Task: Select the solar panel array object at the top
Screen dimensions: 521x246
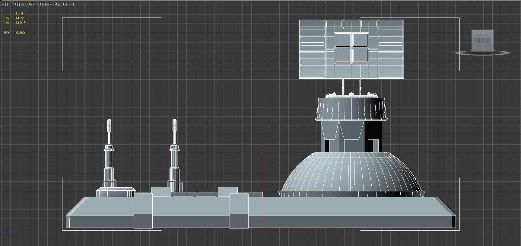Action: click(351, 49)
